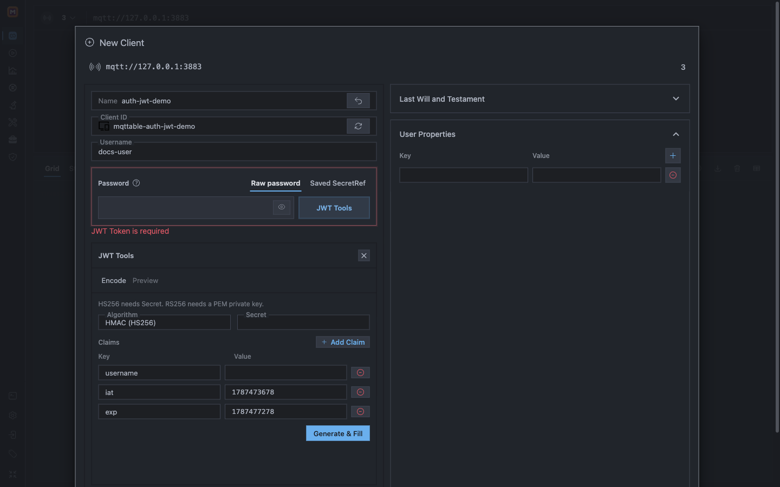Click the Add Claim button
780x487 pixels.
[343, 342]
